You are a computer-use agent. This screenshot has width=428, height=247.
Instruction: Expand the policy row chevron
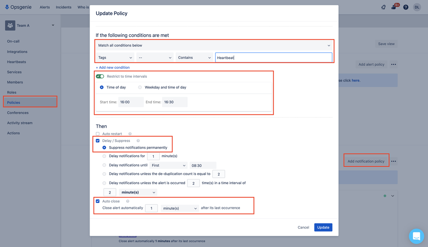click(x=392, y=196)
